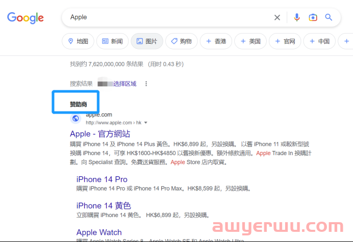
Task: Add 美国 to the search
Action: coord(250,41)
